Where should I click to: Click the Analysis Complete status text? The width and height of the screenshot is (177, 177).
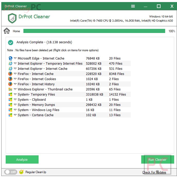(44, 42)
